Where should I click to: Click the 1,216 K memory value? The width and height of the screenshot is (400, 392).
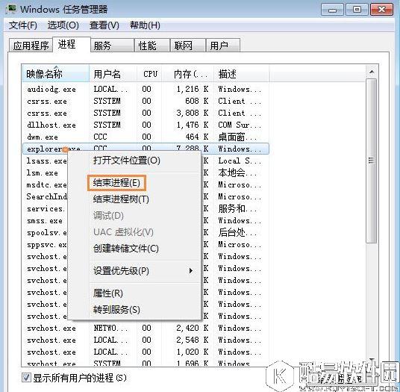[x=193, y=89]
